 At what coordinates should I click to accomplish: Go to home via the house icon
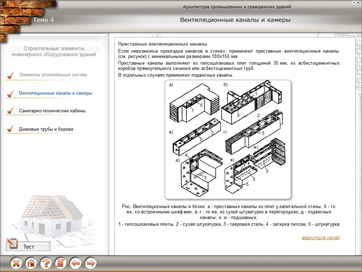pyautogui.click(x=31, y=263)
